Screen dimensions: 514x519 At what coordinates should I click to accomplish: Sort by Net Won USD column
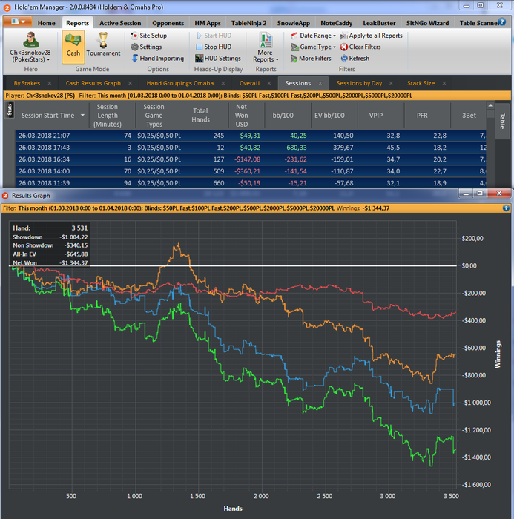click(x=242, y=116)
